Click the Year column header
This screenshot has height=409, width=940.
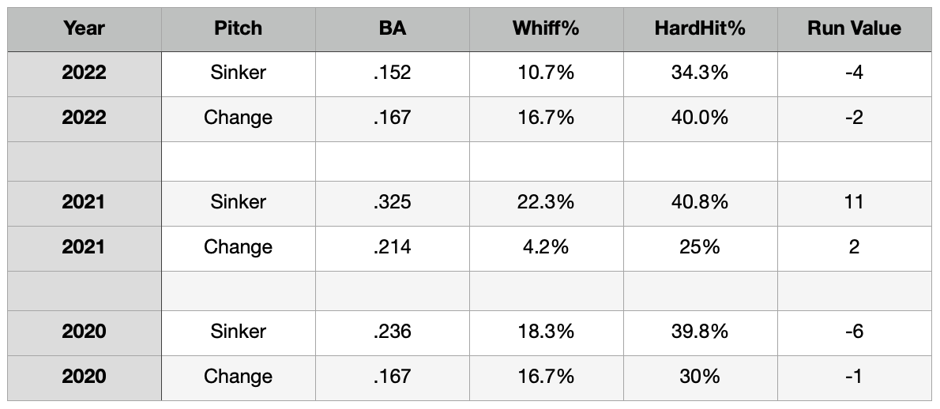(85, 28)
